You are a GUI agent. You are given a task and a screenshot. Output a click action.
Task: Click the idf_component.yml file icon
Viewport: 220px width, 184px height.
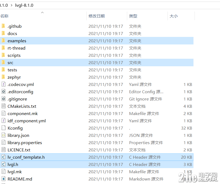pos(4,121)
